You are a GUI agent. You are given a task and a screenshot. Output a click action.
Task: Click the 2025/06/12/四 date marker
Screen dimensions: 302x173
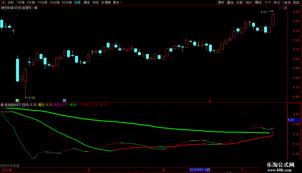[200, 170]
